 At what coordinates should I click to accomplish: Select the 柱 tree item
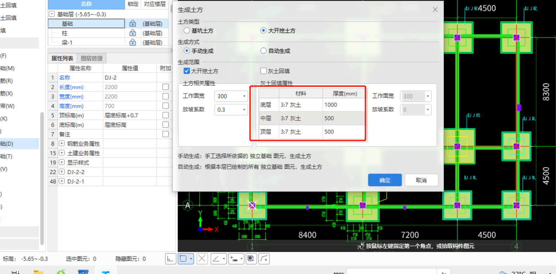point(65,33)
